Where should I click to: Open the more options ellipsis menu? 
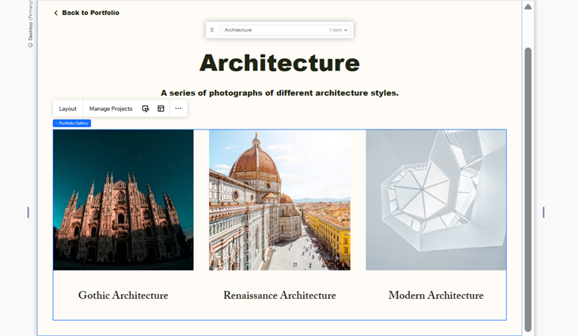coord(178,109)
